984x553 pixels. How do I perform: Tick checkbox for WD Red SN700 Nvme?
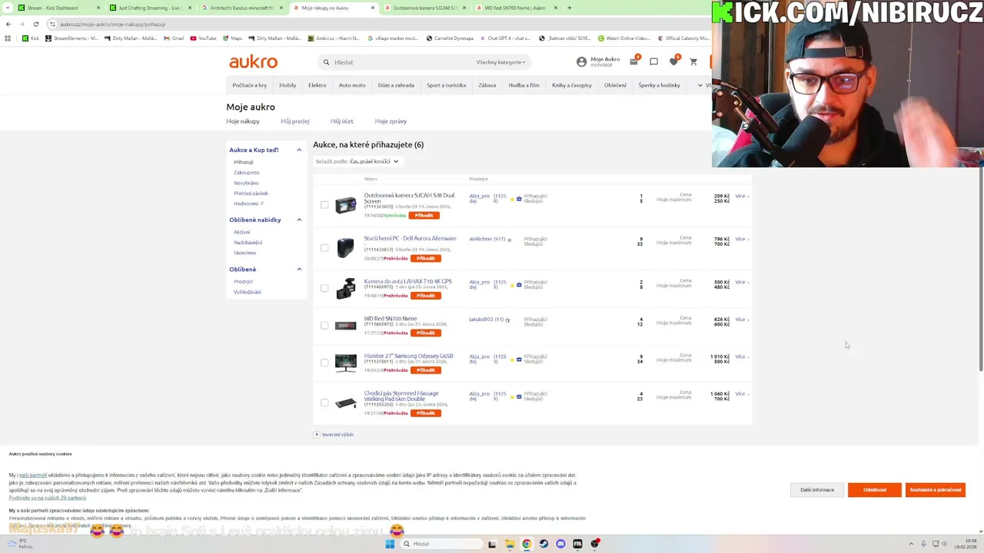324,326
